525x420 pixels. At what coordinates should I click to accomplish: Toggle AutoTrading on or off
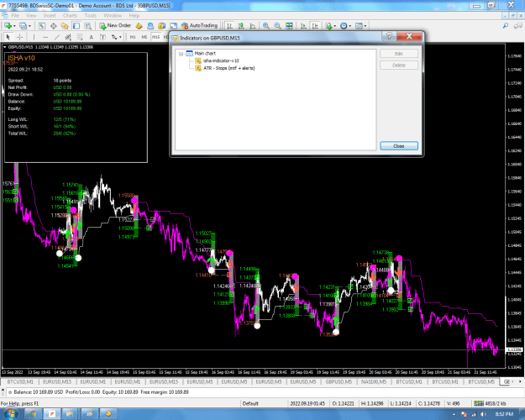(x=200, y=25)
